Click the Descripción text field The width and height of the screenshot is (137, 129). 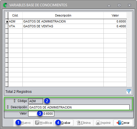pos(79,107)
